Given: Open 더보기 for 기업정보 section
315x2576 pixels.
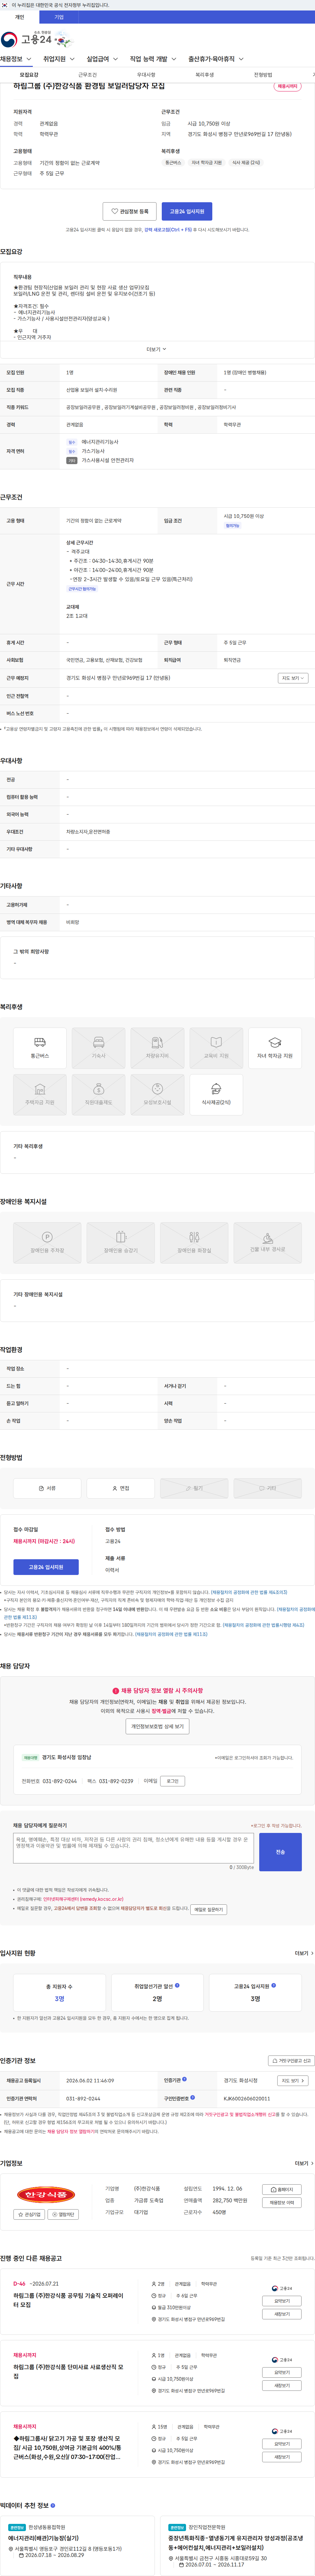Looking at the screenshot, I should click(x=304, y=2163).
